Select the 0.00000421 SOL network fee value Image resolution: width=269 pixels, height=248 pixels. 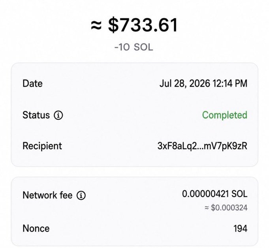click(214, 194)
